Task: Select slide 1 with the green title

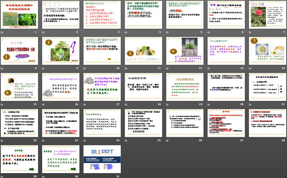Action: coord(22,15)
